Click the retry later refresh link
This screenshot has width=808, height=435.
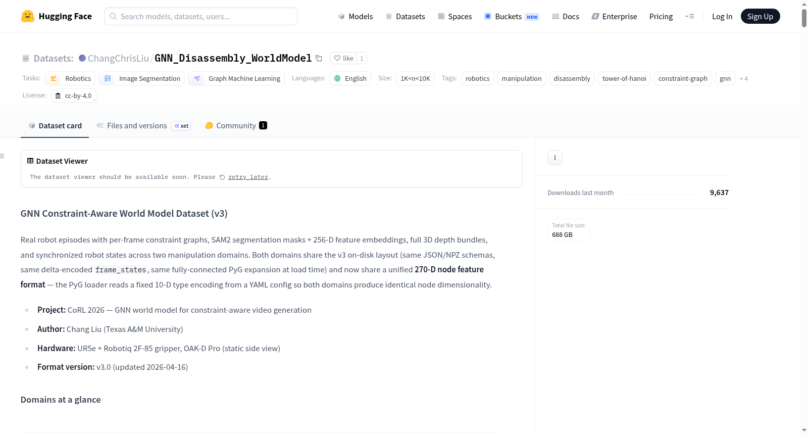pyautogui.click(x=244, y=177)
